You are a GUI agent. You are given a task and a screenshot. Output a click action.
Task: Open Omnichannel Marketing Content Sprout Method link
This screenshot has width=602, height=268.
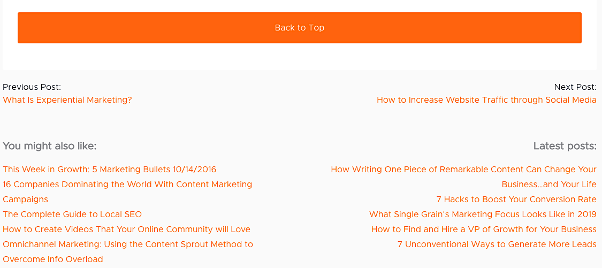click(x=128, y=244)
